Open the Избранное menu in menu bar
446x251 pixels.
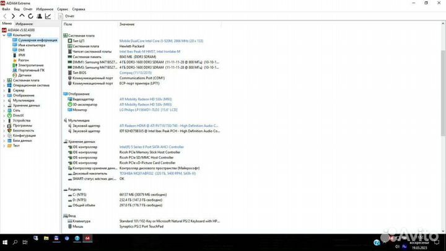45,9
